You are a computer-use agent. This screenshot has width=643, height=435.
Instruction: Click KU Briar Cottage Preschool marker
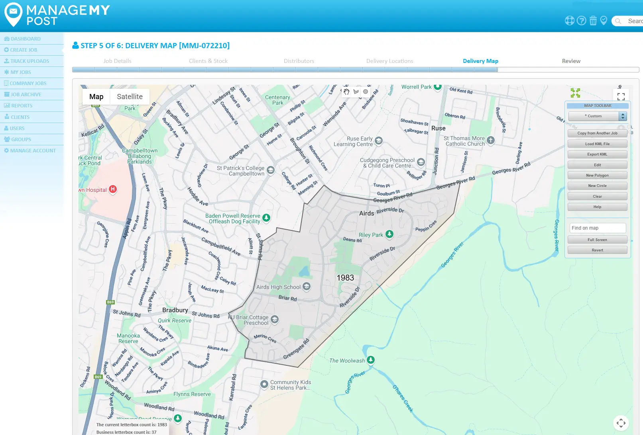pyautogui.click(x=275, y=320)
